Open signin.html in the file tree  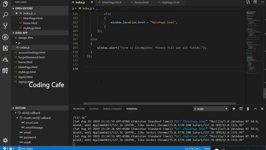[x=25, y=77]
